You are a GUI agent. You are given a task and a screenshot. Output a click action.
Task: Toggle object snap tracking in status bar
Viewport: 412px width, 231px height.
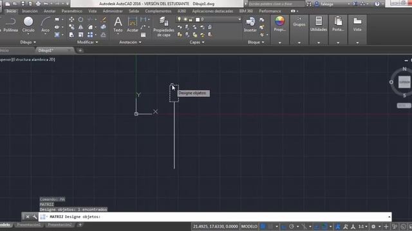(x=317, y=227)
